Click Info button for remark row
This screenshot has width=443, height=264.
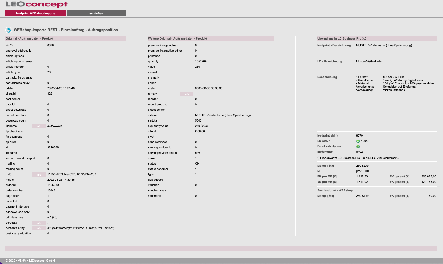(187, 94)
